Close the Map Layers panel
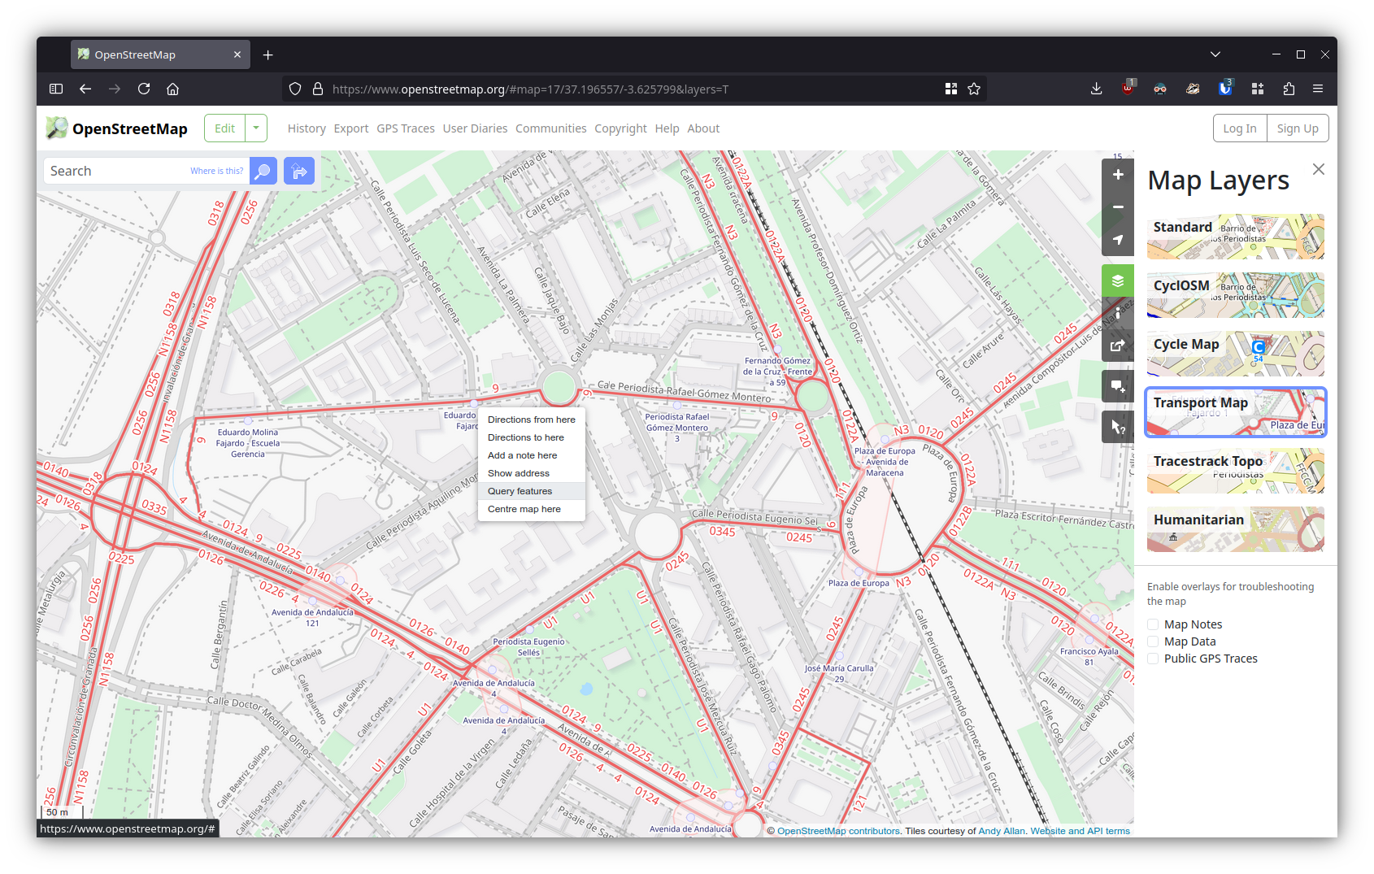This screenshot has height=874, width=1374. coord(1319,169)
